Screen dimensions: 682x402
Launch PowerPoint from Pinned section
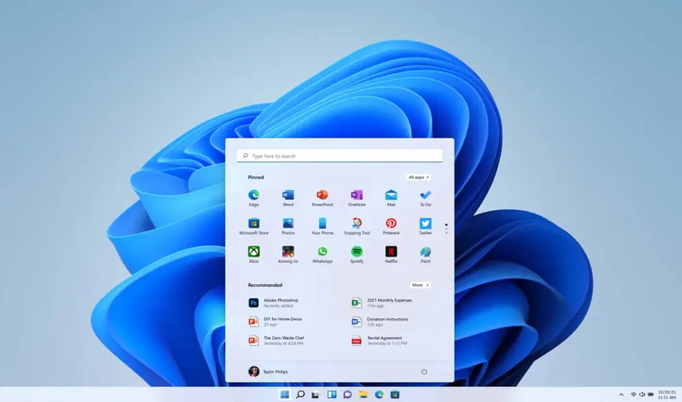(322, 194)
